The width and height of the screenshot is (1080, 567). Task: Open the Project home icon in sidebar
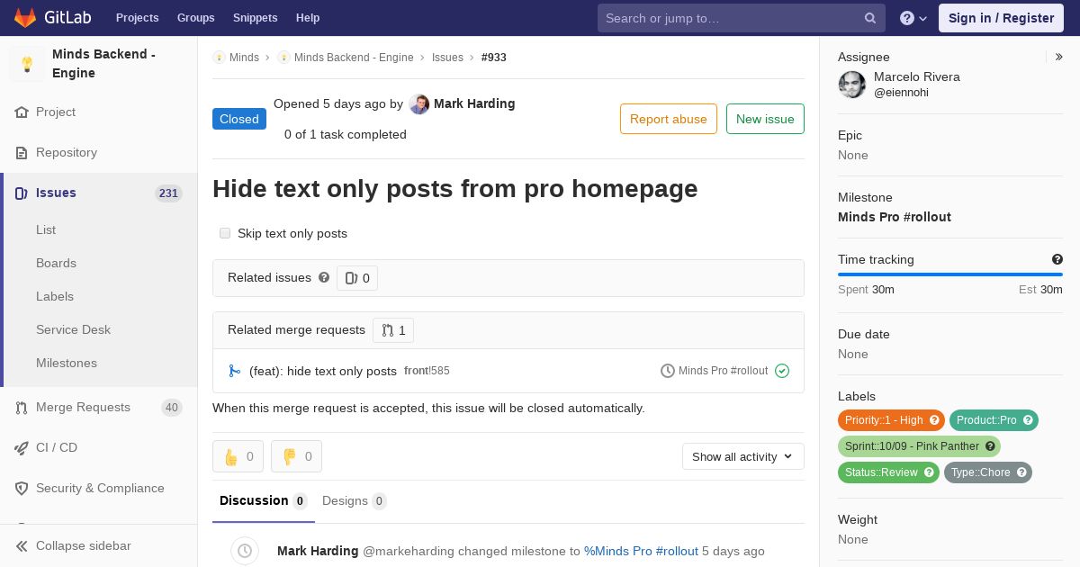click(22, 112)
